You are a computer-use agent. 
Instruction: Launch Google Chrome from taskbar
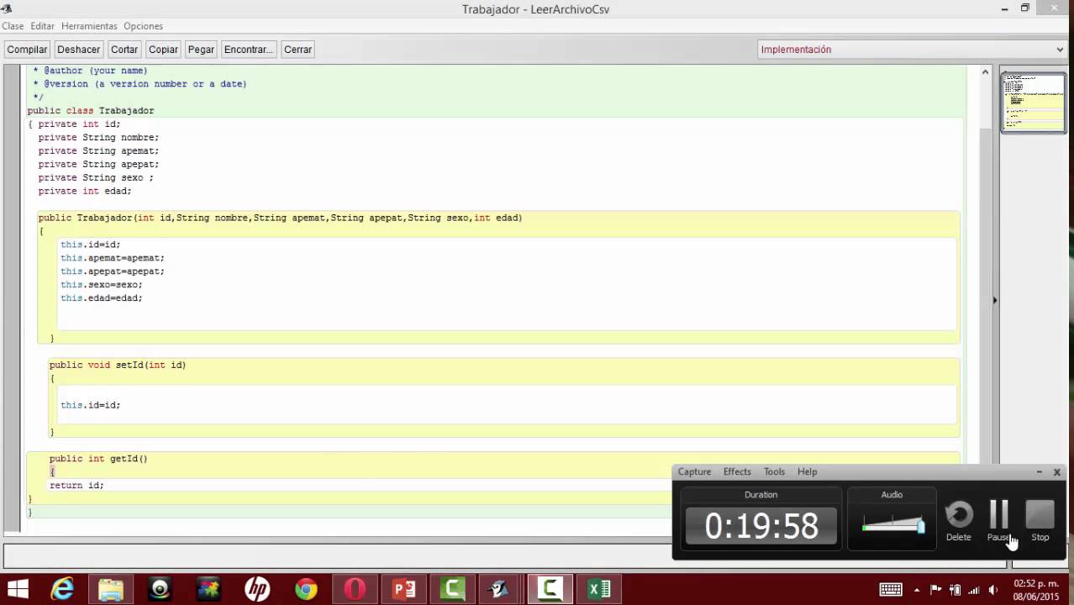pos(306,589)
